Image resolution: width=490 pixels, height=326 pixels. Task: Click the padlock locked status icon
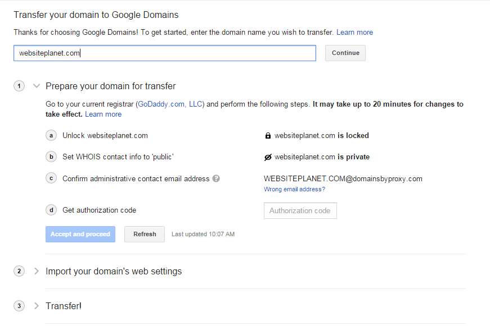[268, 136]
